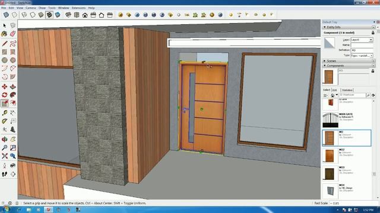
Task: Choose the Push/Pull tool
Action: point(13,87)
